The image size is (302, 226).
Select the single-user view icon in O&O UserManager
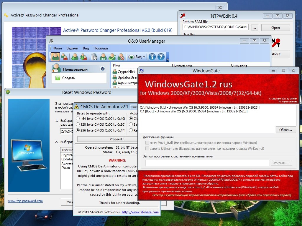point(55,57)
